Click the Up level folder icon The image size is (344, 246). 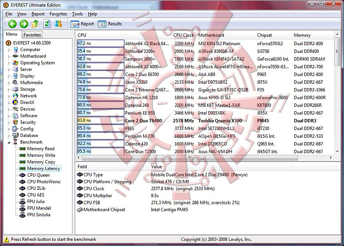click(35, 24)
